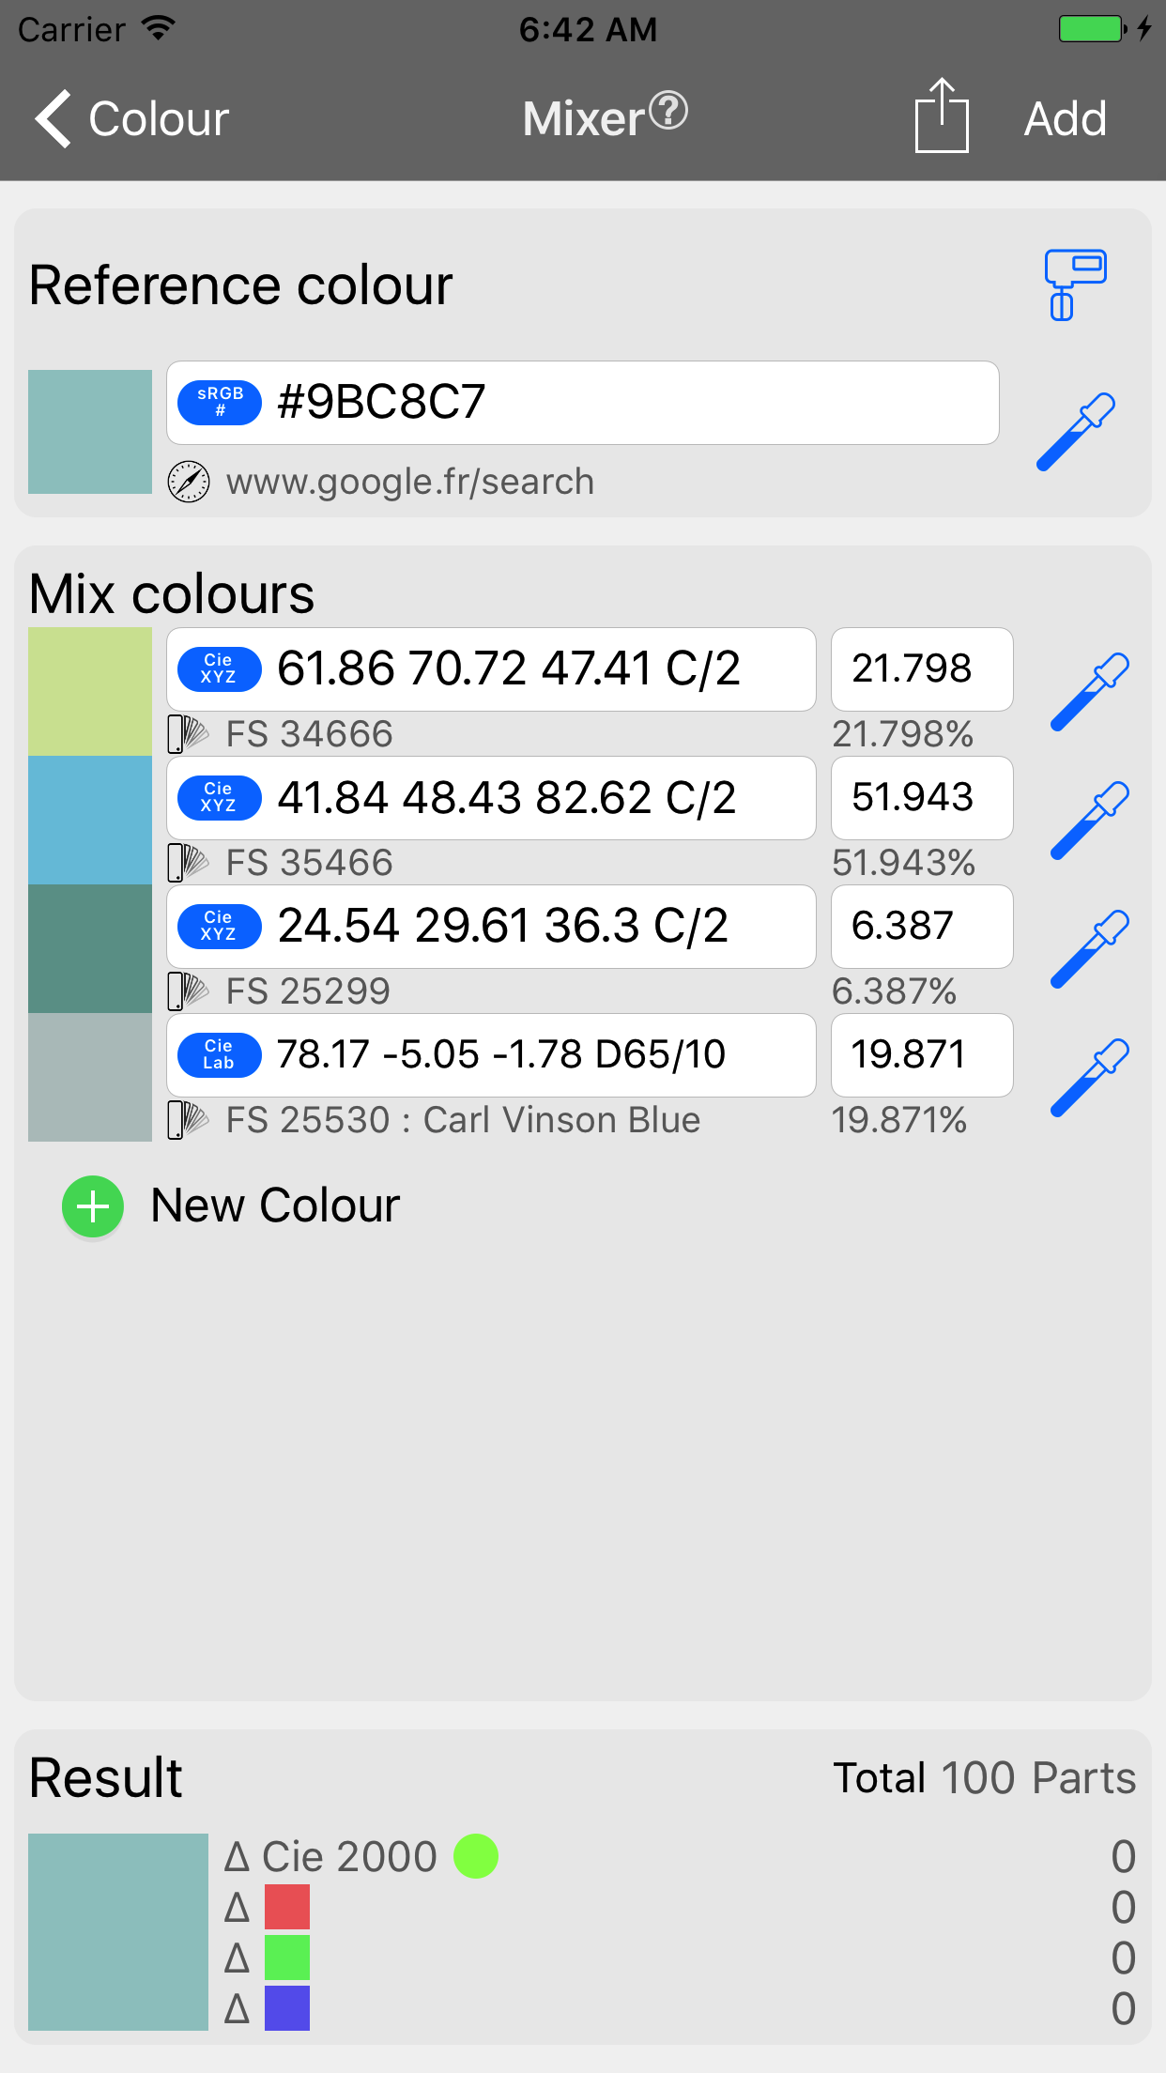Screen dimensions: 1166x2073
Task: Tap the green plus New Colour button
Action: pos(93,1206)
